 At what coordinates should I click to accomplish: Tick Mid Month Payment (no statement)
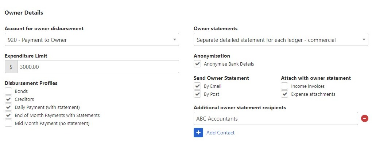(8, 123)
